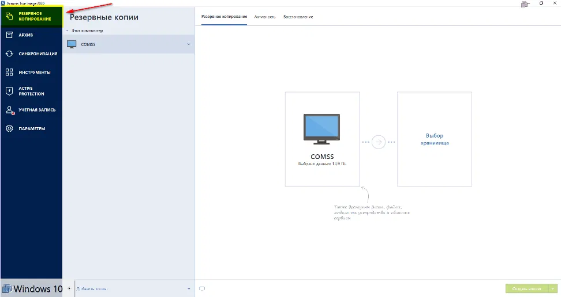Viewport: 561px width, 297px height.
Task: Open Учетная запись account section
Action: [32, 110]
